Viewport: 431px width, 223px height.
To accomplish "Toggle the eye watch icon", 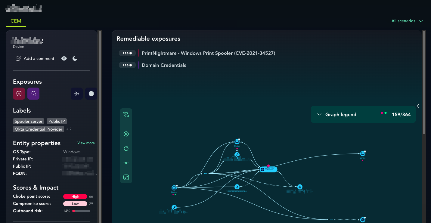I will tap(64, 58).
